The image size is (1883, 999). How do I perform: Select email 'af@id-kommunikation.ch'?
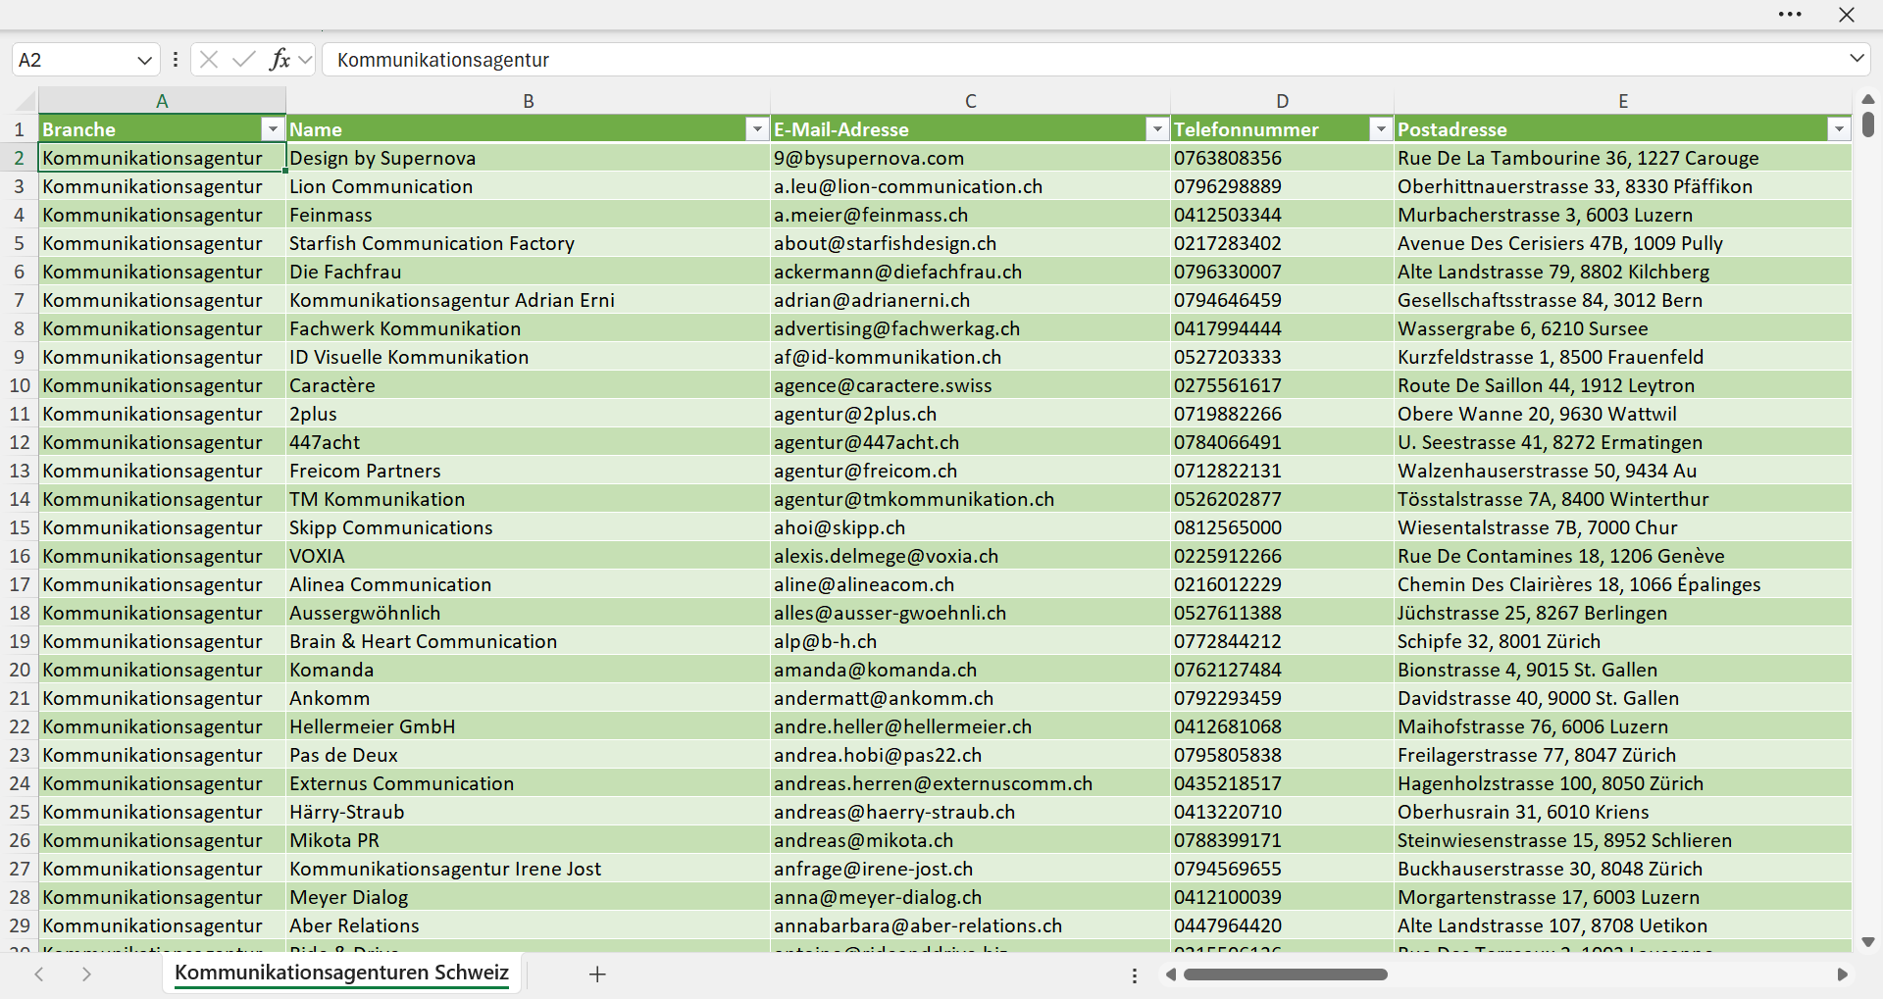[x=970, y=357]
